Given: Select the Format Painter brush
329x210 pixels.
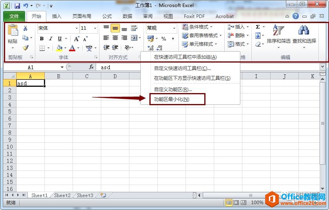Looking at the screenshot, I should point(25,48).
